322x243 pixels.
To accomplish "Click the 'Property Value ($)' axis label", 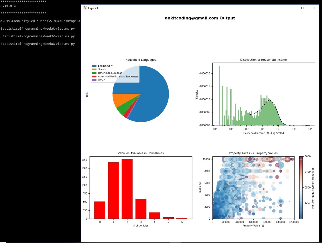I will click(253, 226).
